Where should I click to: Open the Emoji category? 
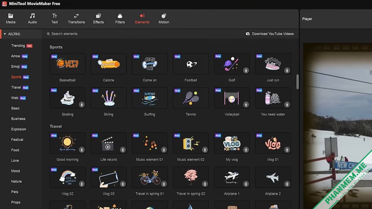click(15, 66)
